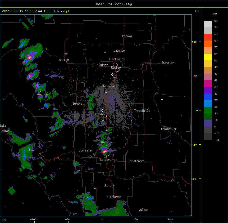Click the 100 tick on the right axis

[194, 42]
